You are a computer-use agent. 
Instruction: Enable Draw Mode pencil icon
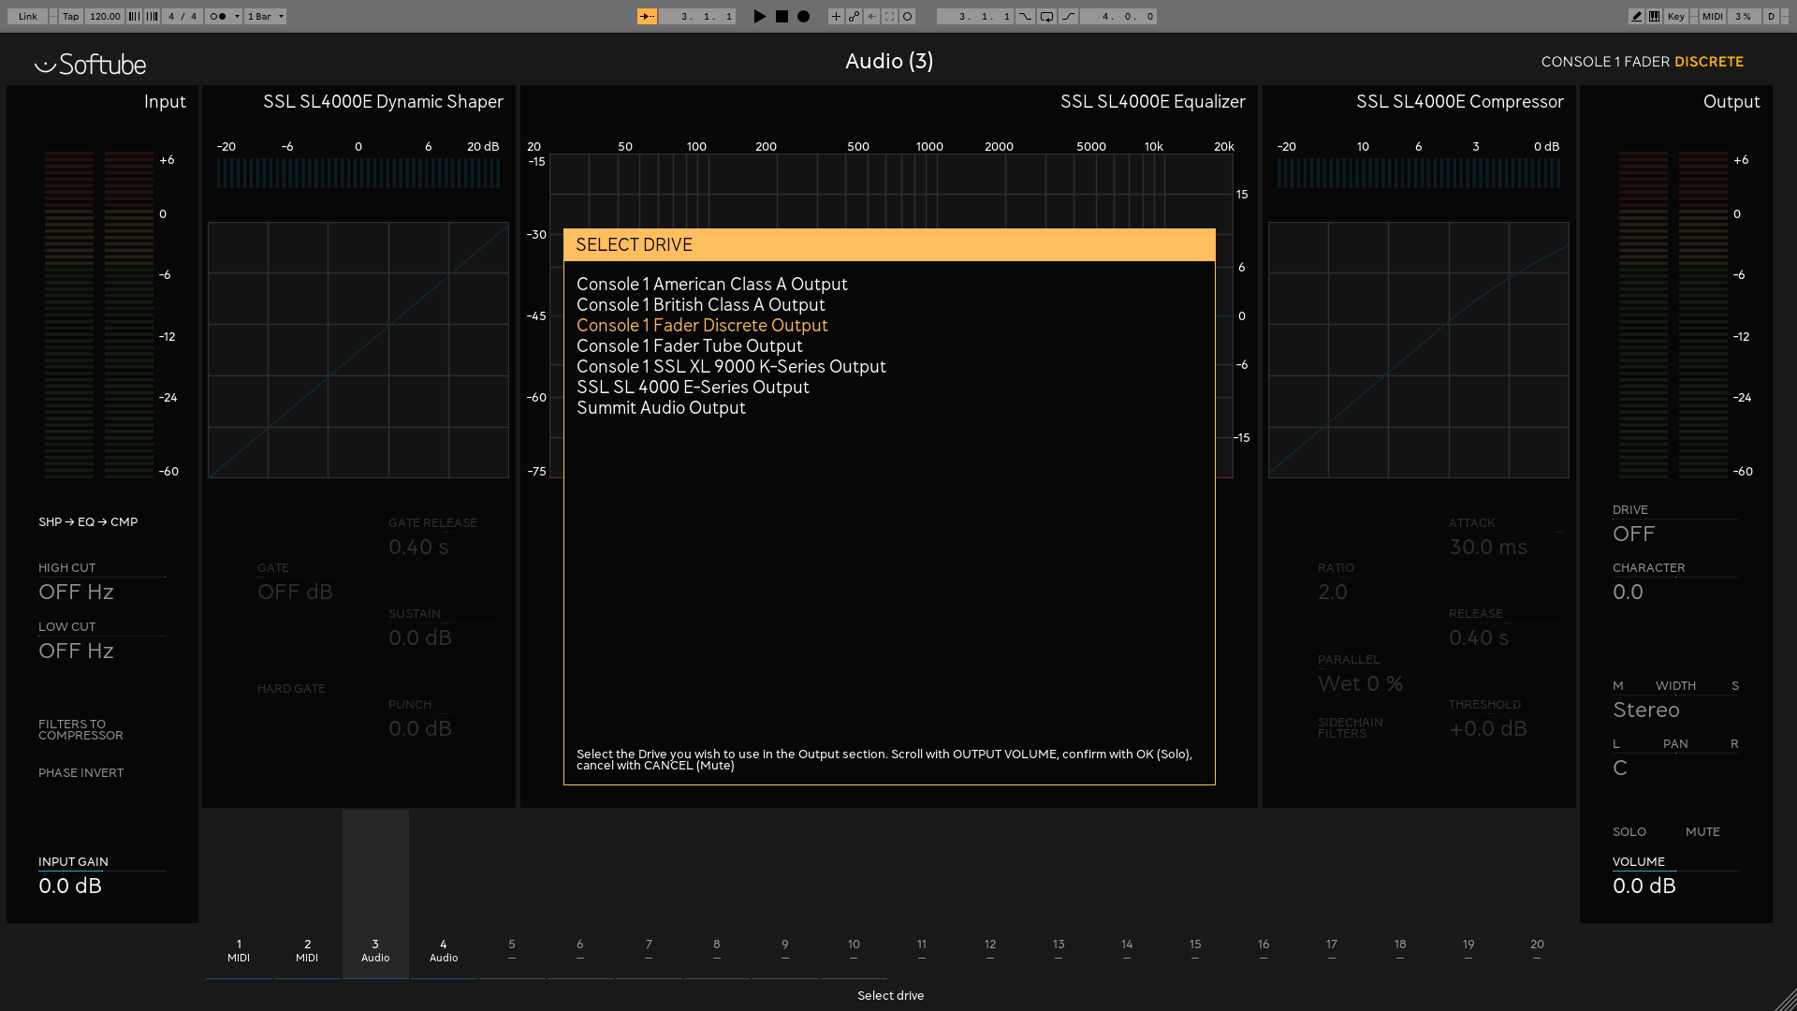click(x=1636, y=16)
